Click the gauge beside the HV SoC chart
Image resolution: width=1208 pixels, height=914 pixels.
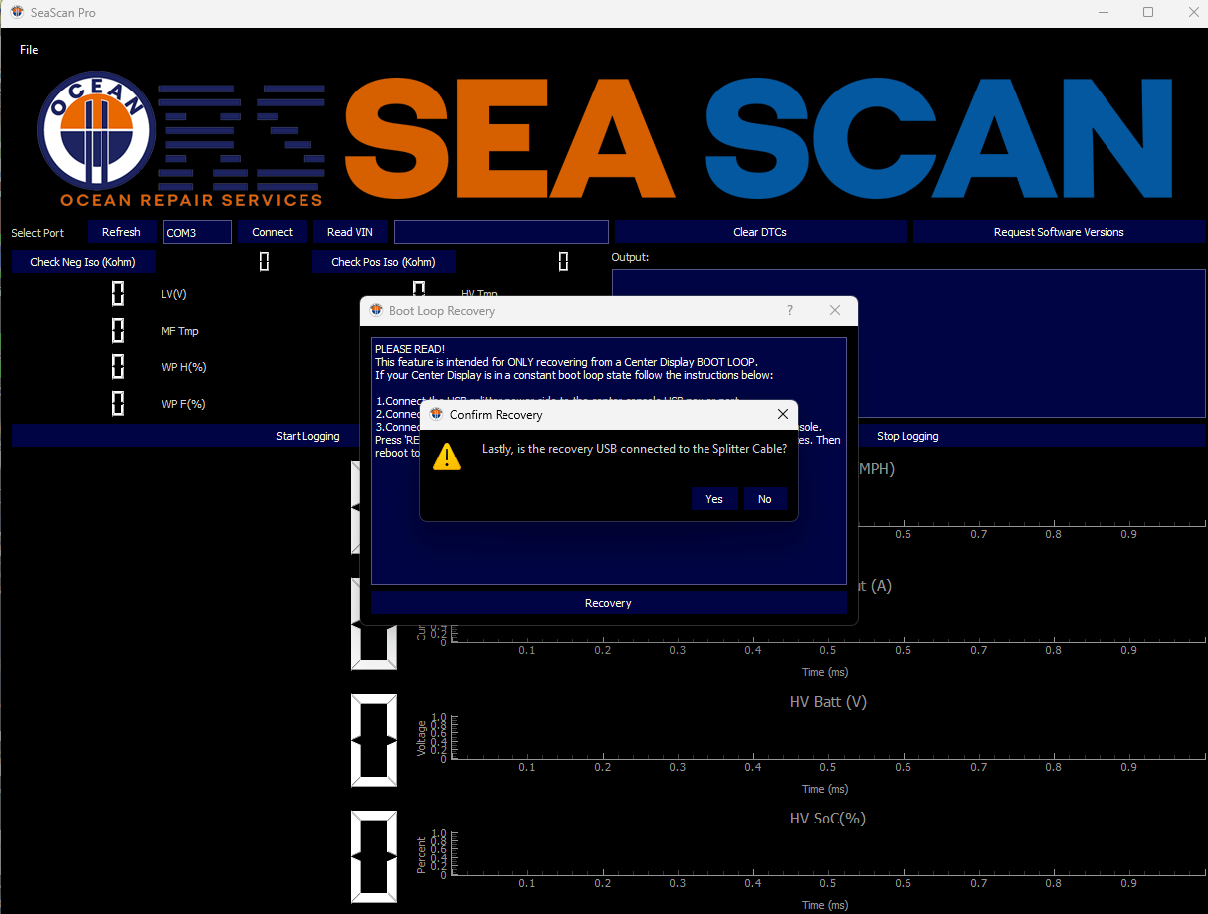[374, 856]
